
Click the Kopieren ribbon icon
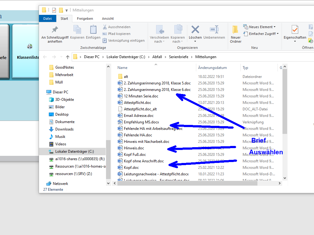point(77,30)
